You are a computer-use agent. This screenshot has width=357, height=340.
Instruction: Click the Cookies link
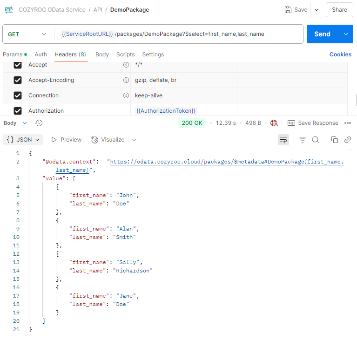[340, 54]
